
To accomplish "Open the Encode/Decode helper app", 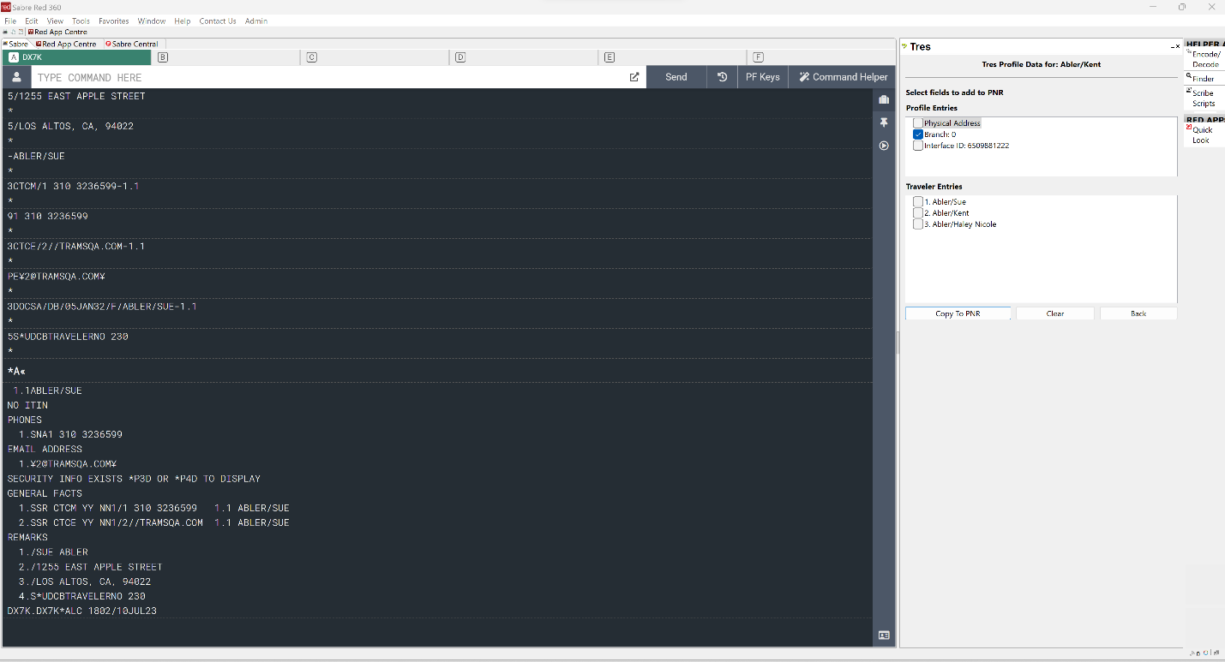I will coord(1204,58).
